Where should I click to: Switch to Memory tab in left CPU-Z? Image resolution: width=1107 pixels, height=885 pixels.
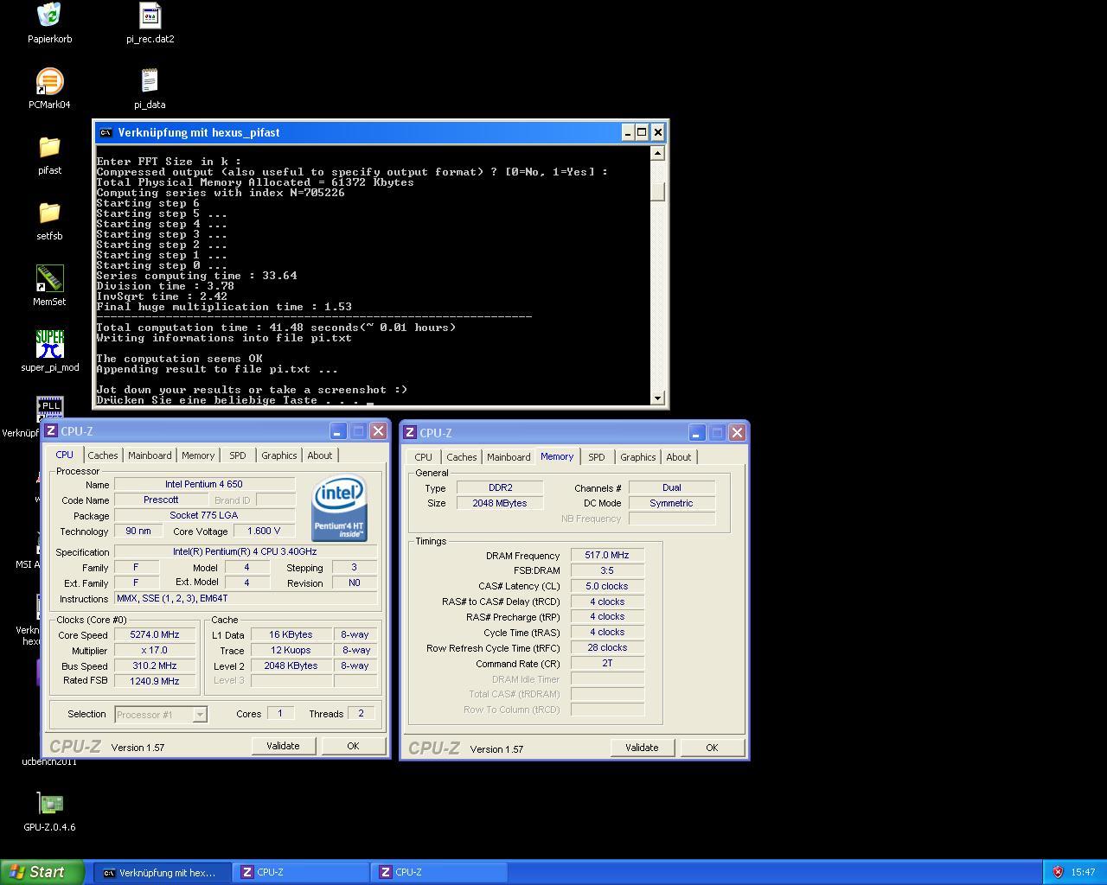198,455
